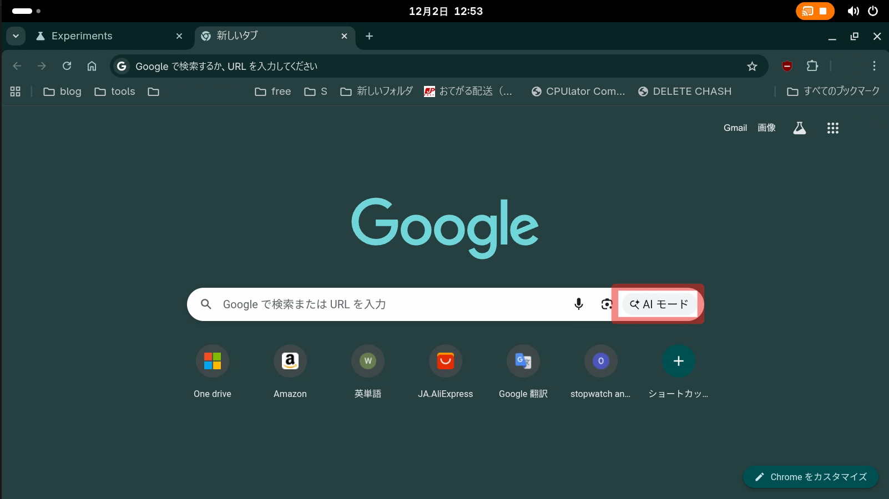Bookmark this page with the star icon
The image size is (889, 499).
tap(752, 66)
